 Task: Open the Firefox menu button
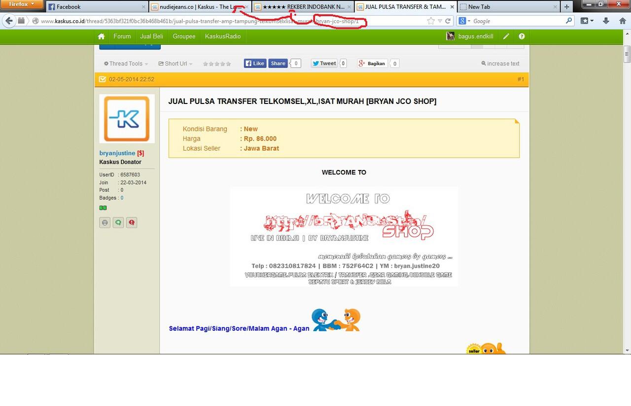23,4
